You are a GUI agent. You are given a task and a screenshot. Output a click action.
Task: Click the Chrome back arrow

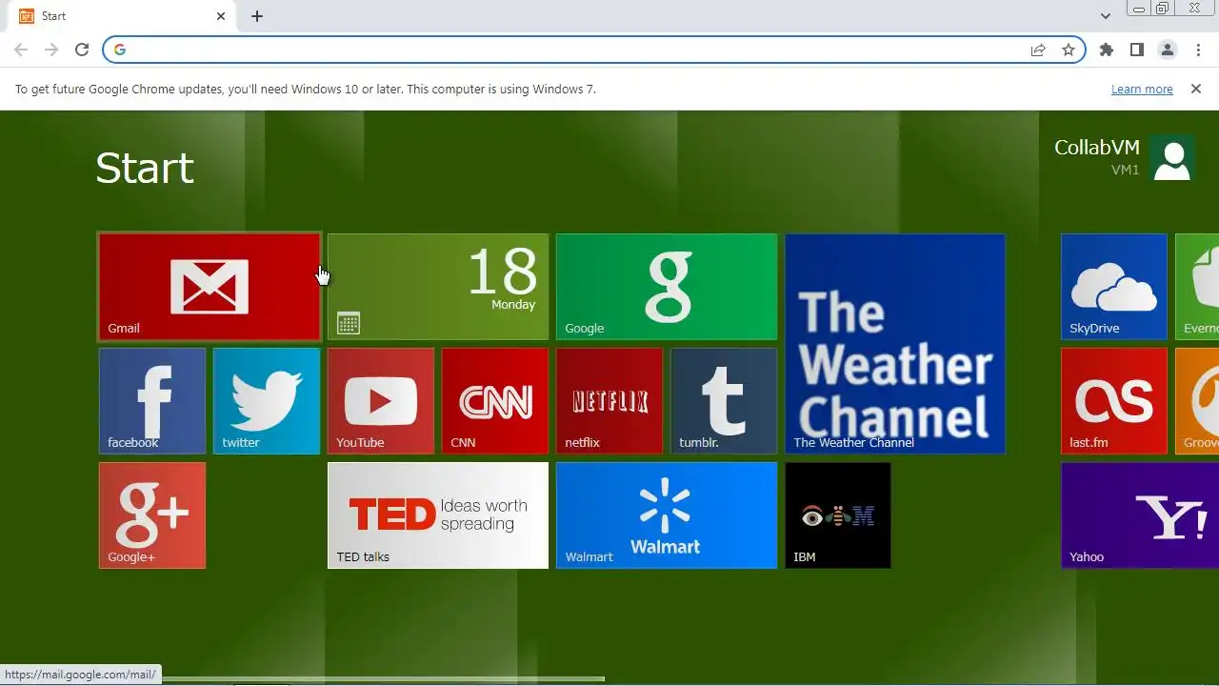coord(21,50)
